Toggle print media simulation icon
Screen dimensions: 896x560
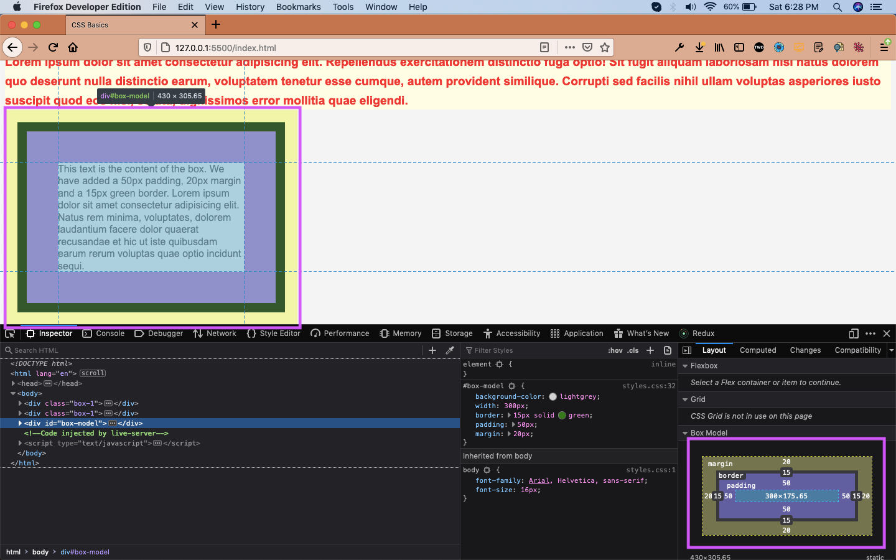pyautogui.click(x=668, y=350)
